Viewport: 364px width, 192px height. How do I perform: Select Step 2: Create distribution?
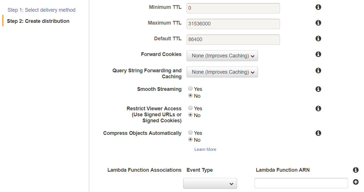coord(38,21)
